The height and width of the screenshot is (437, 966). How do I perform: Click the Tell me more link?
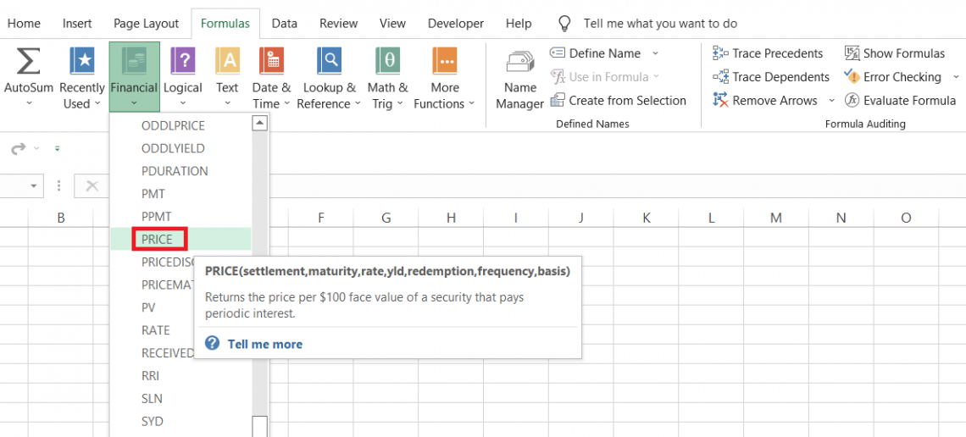pyautogui.click(x=264, y=344)
